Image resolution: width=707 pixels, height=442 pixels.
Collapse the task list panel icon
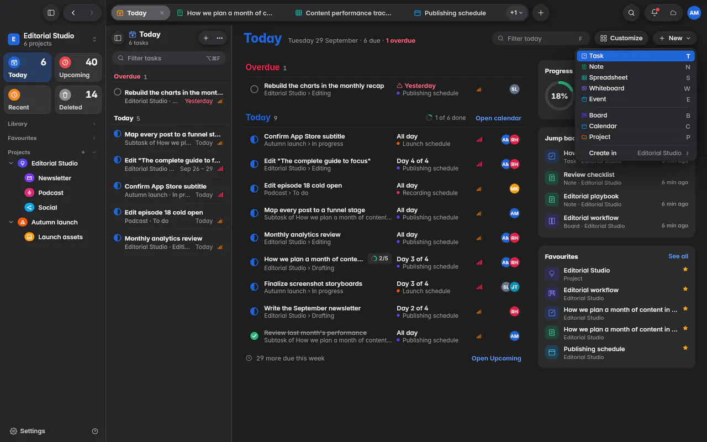pos(118,38)
